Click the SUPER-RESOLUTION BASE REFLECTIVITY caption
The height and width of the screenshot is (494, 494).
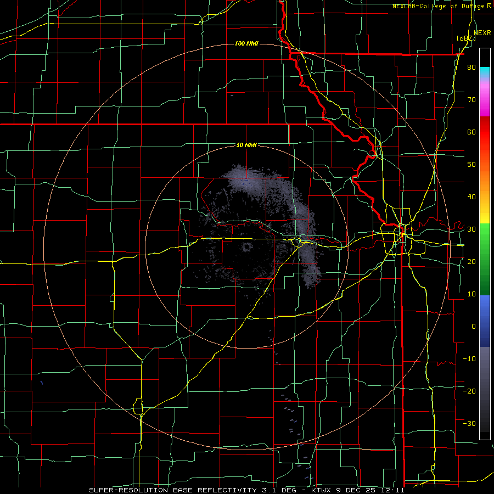click(x=172, y=490)
